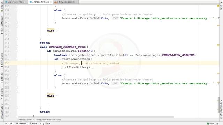Open the Layout Captures panel
The image size is (223, 125).
[2, 111]
